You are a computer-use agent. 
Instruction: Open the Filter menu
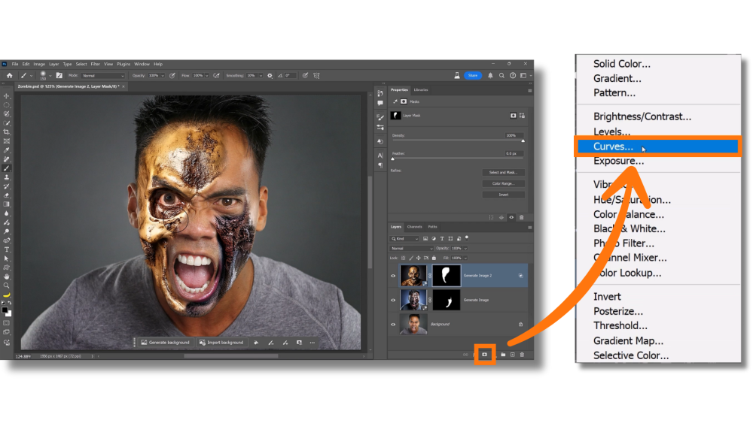tap(95, 64)
